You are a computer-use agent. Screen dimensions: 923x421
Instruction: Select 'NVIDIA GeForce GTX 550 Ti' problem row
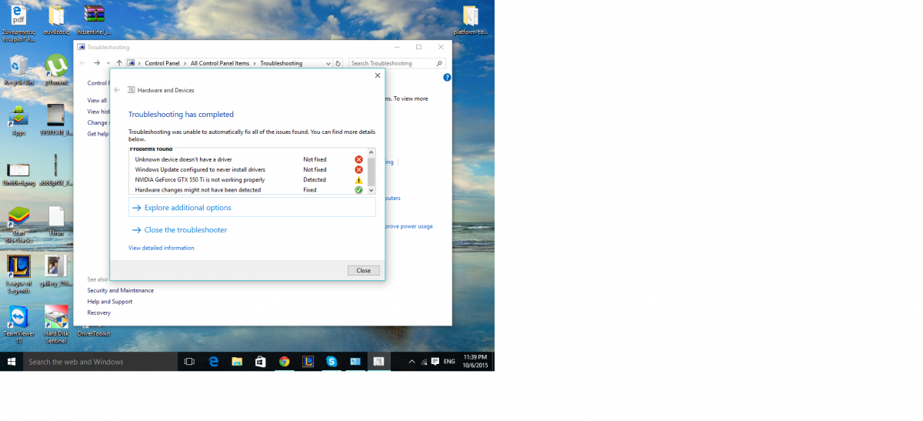pos(248,179)
